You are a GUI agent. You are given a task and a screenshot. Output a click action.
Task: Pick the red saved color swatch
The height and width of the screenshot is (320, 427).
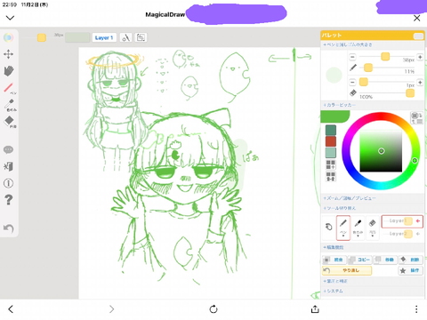(x=331, y=141)
